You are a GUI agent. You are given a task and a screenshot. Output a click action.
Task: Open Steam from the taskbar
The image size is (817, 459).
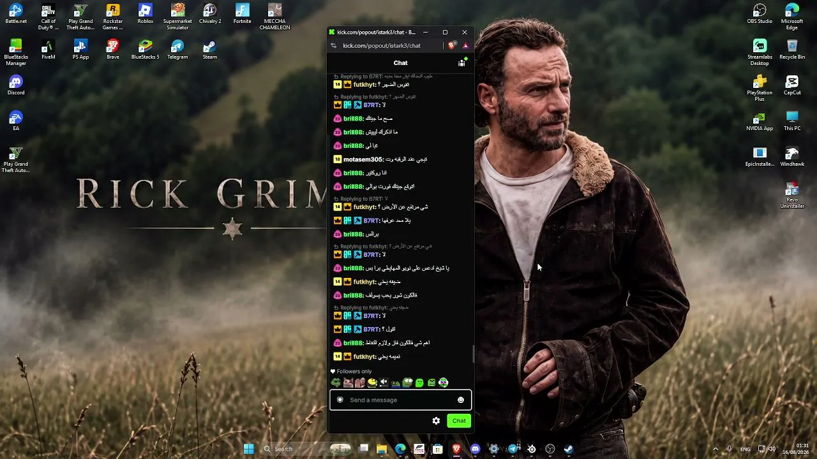pyautogui.click(x=569, y=449)
